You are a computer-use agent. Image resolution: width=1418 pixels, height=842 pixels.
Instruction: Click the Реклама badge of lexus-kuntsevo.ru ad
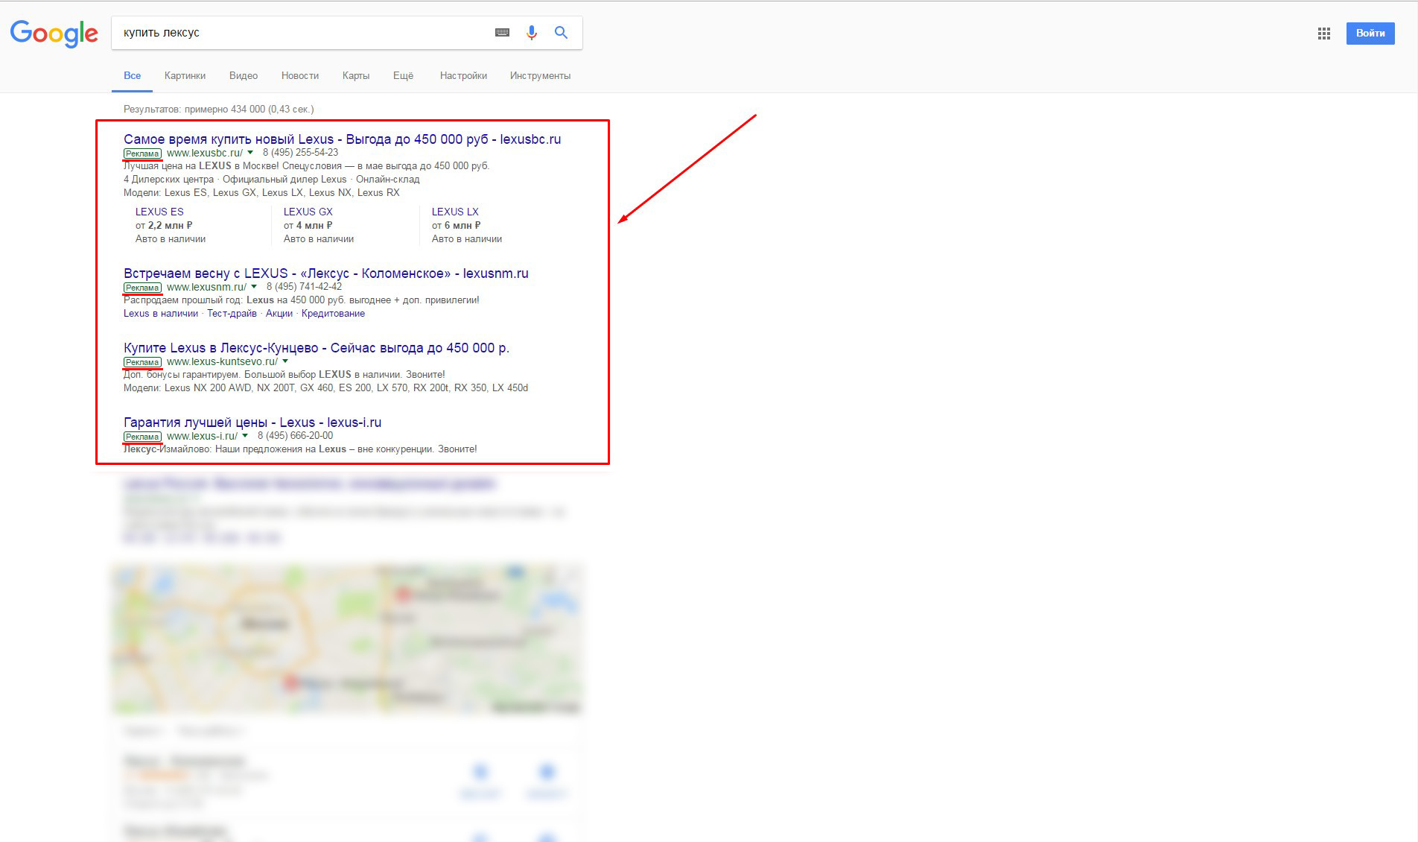(x=142, y=362)
